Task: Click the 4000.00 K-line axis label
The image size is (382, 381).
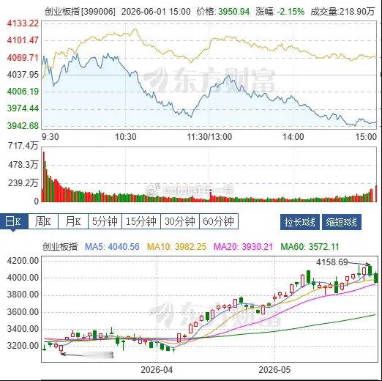Action: pos(23,278)
